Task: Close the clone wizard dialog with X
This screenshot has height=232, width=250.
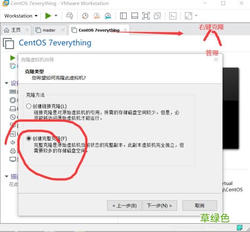Action: (x=216, y=60)
